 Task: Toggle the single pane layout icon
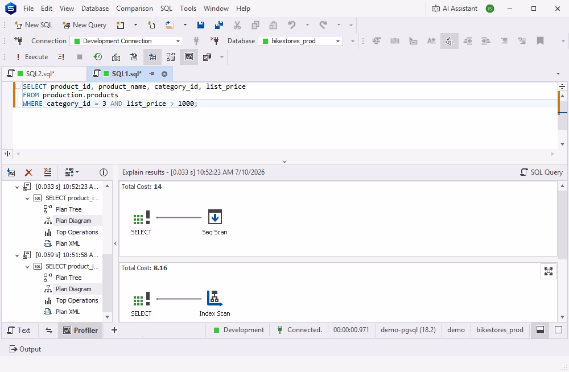(x=559, y=330)
